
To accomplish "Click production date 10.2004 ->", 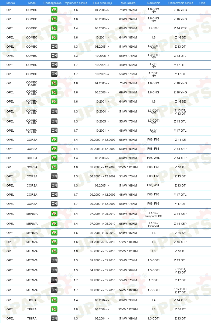I will [x=102, y=111].
